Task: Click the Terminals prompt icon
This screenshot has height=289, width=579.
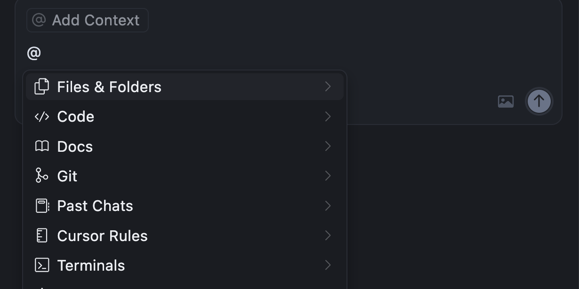Action: (x=42, y=266)
